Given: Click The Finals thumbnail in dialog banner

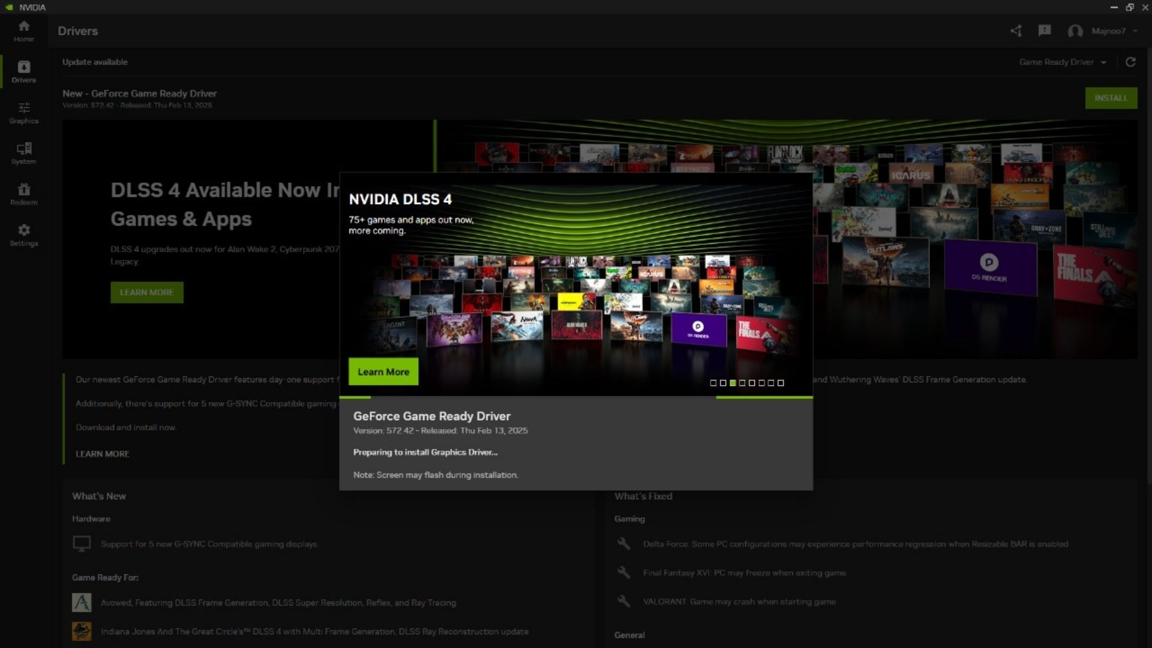Looking at the screenshot, I should (765, 334).
